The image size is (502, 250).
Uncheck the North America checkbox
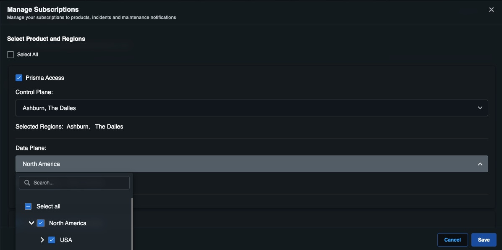point(41,223)
